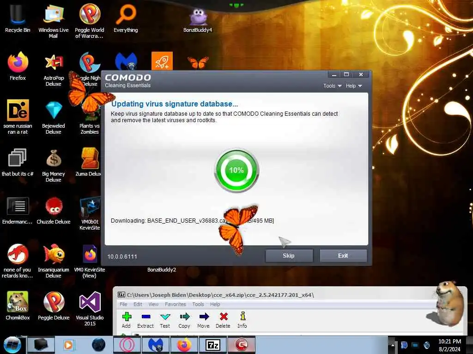The width and height of the screenshot is (473, 354).
Task: Maximize the Comodo Cleaning Essentials window
Action: pos(346,74)
